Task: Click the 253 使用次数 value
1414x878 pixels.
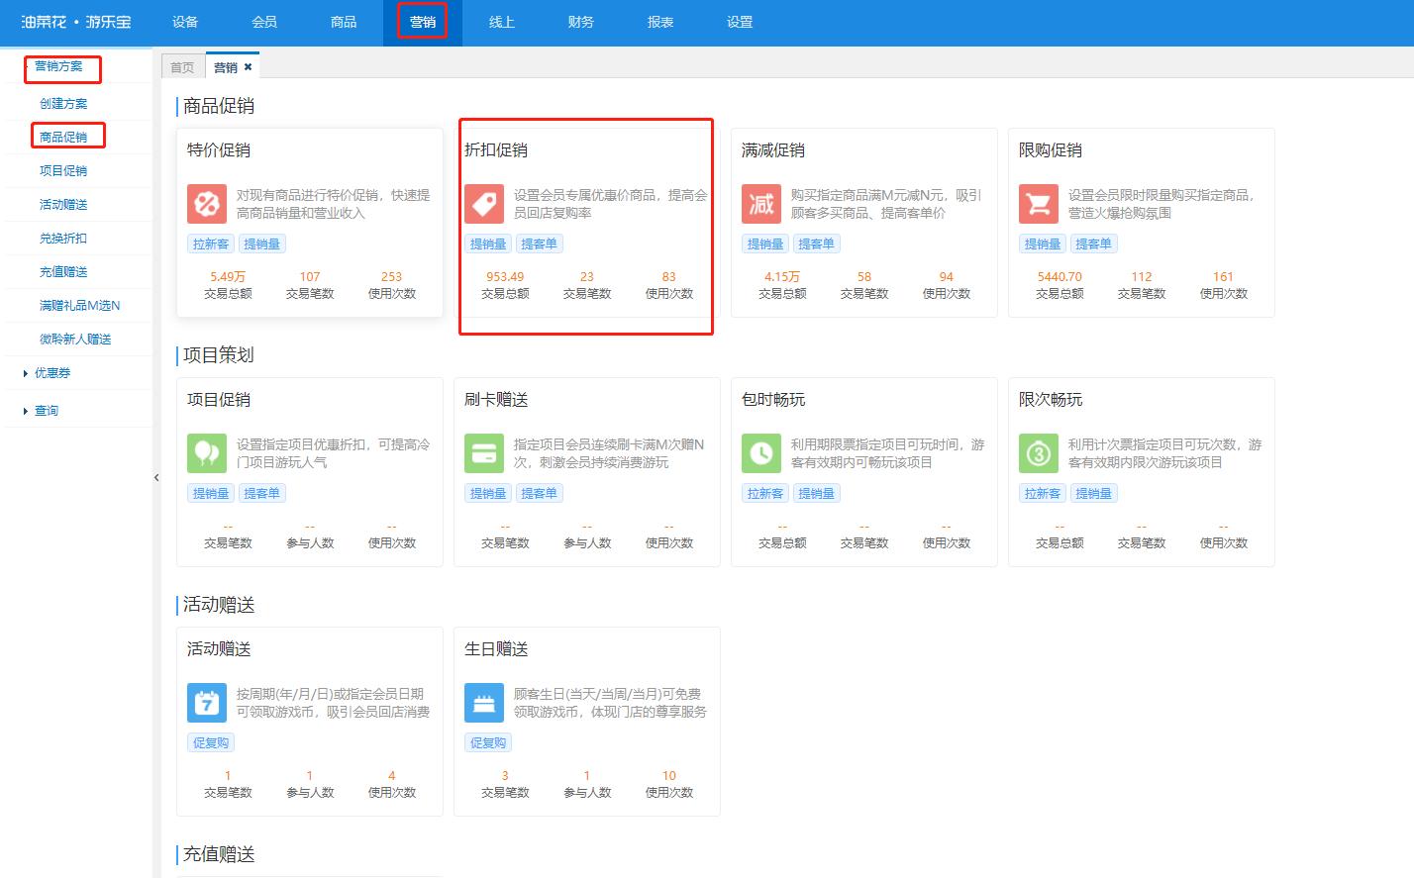Action: (392, 277)
